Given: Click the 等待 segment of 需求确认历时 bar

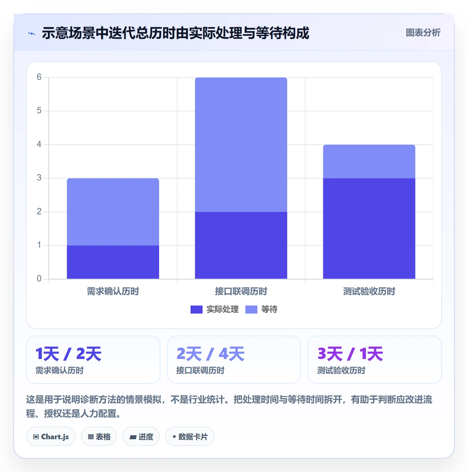Looking at the screenshot, I should [113, 212].
